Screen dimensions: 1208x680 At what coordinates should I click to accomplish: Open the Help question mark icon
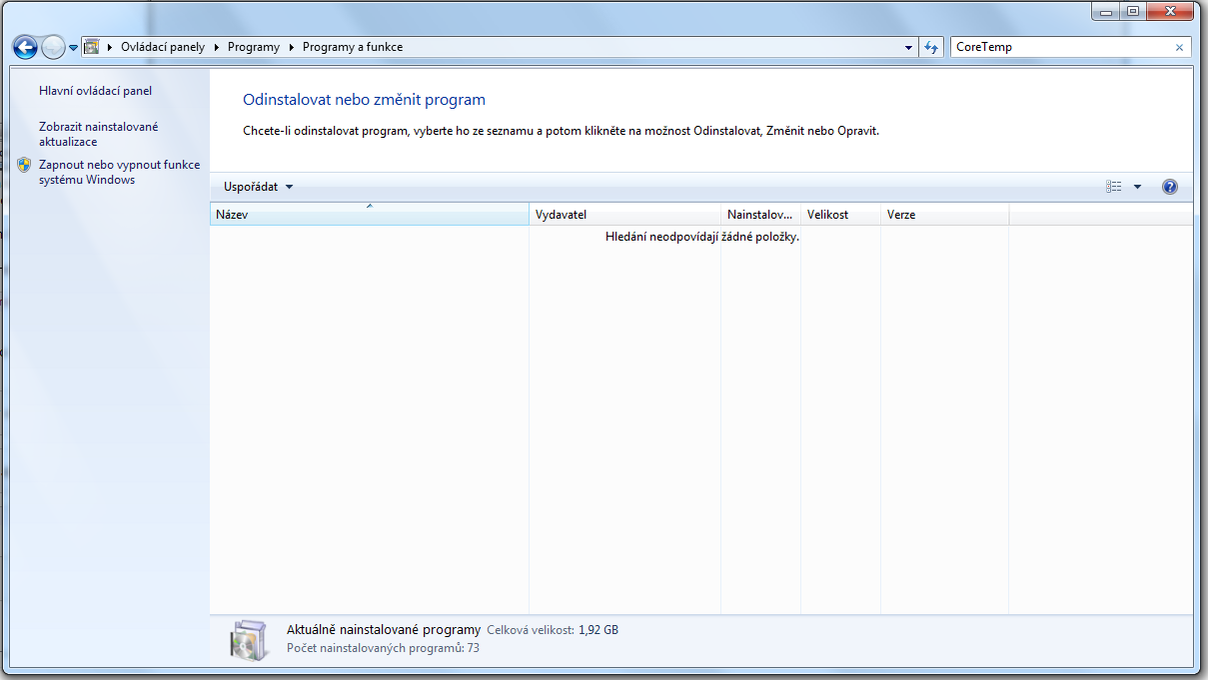[1170, 187]
